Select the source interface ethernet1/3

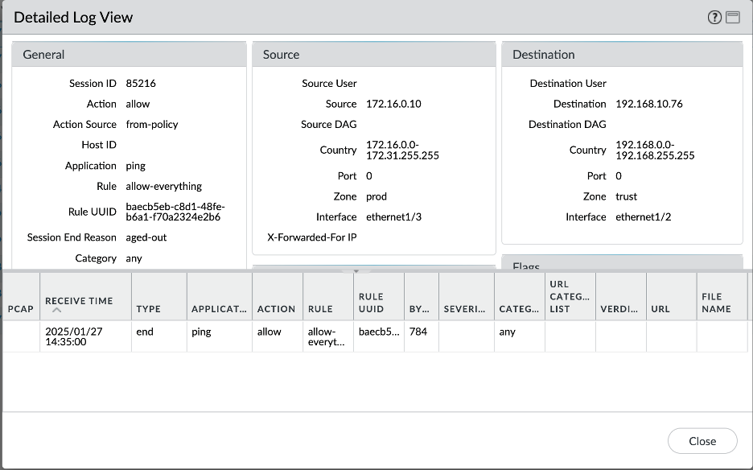tap(393, 216)
